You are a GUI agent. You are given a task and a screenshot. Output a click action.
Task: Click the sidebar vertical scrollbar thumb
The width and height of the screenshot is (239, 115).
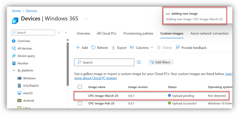coord(68,64)
